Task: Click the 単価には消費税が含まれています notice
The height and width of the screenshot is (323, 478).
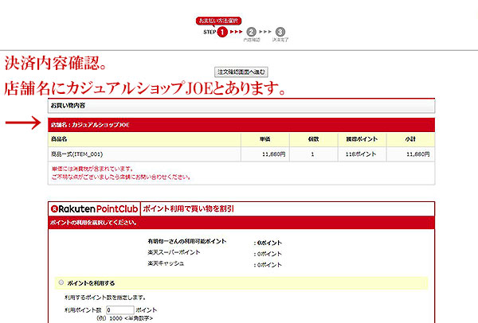Action: tap(92, 169)
